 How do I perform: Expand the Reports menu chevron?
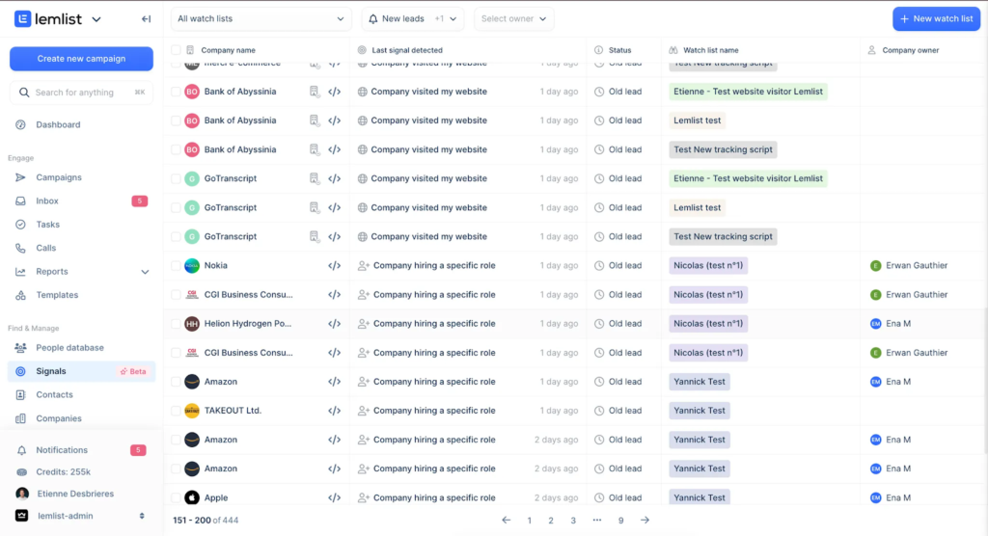(145, 272)
